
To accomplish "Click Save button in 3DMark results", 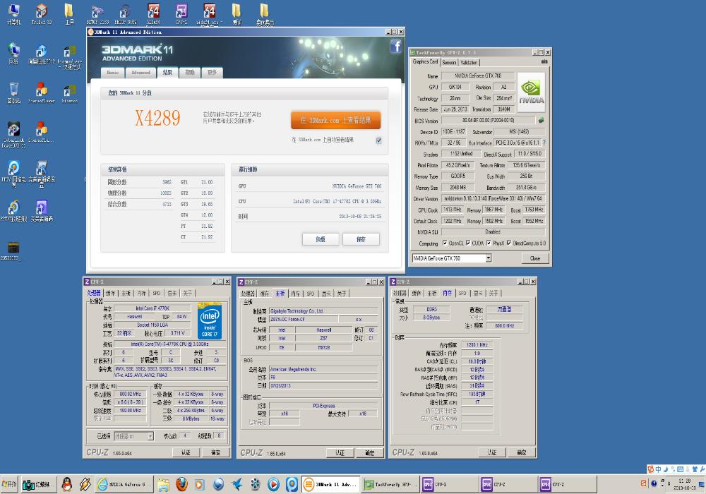I will click(x=361, y=239).
